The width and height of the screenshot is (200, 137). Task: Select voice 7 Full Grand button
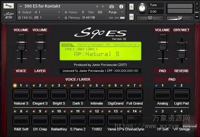134,94
